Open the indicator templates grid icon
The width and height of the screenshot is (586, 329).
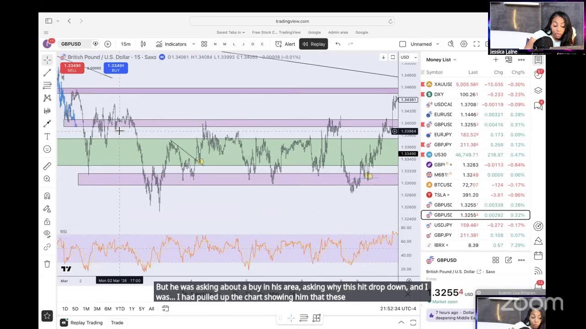pyautogui.click(x=204, y=44)
